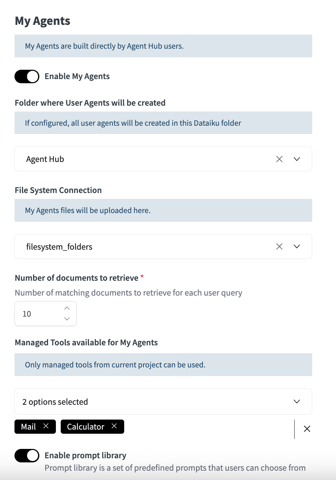Viewport: 336px width, 480px height.
Task: Click the Agent Hub selected value
Action: (45, 159)
